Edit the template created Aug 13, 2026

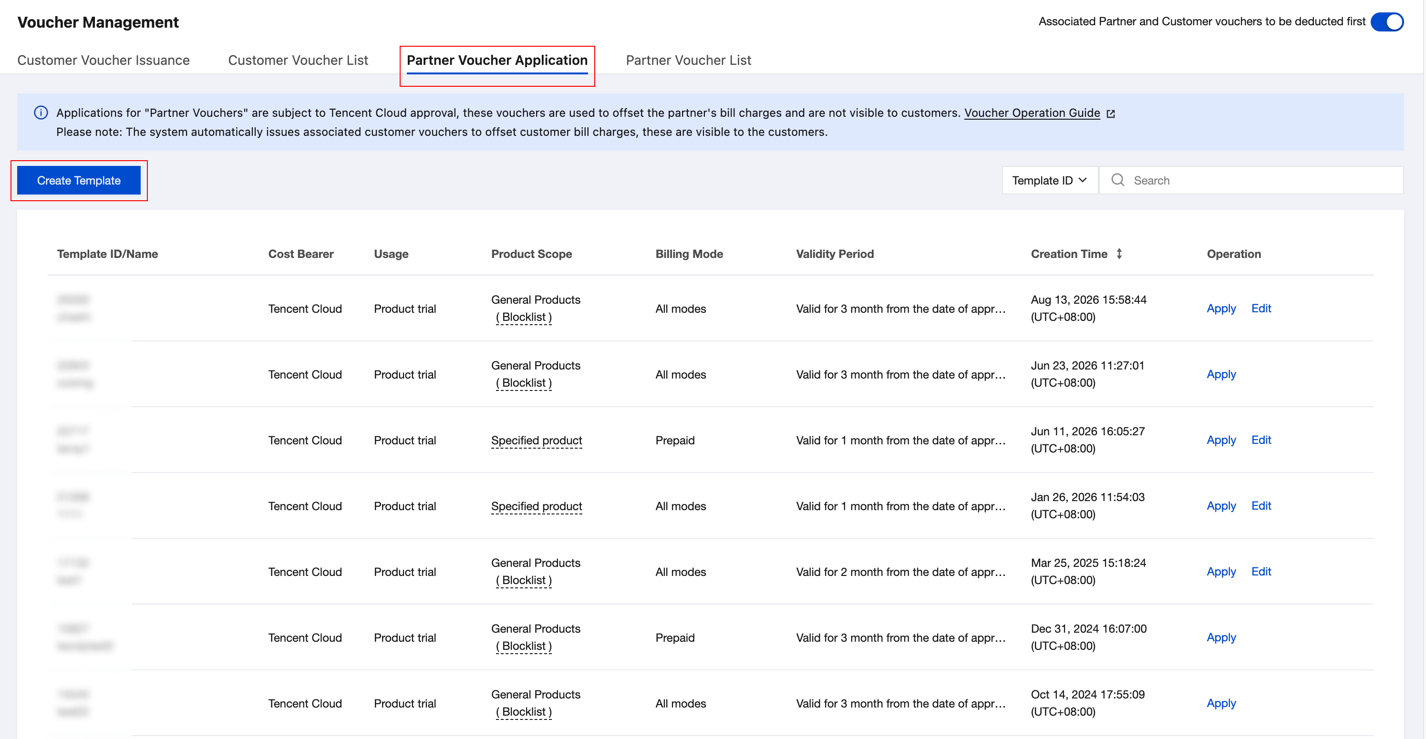pos(1261,308)
